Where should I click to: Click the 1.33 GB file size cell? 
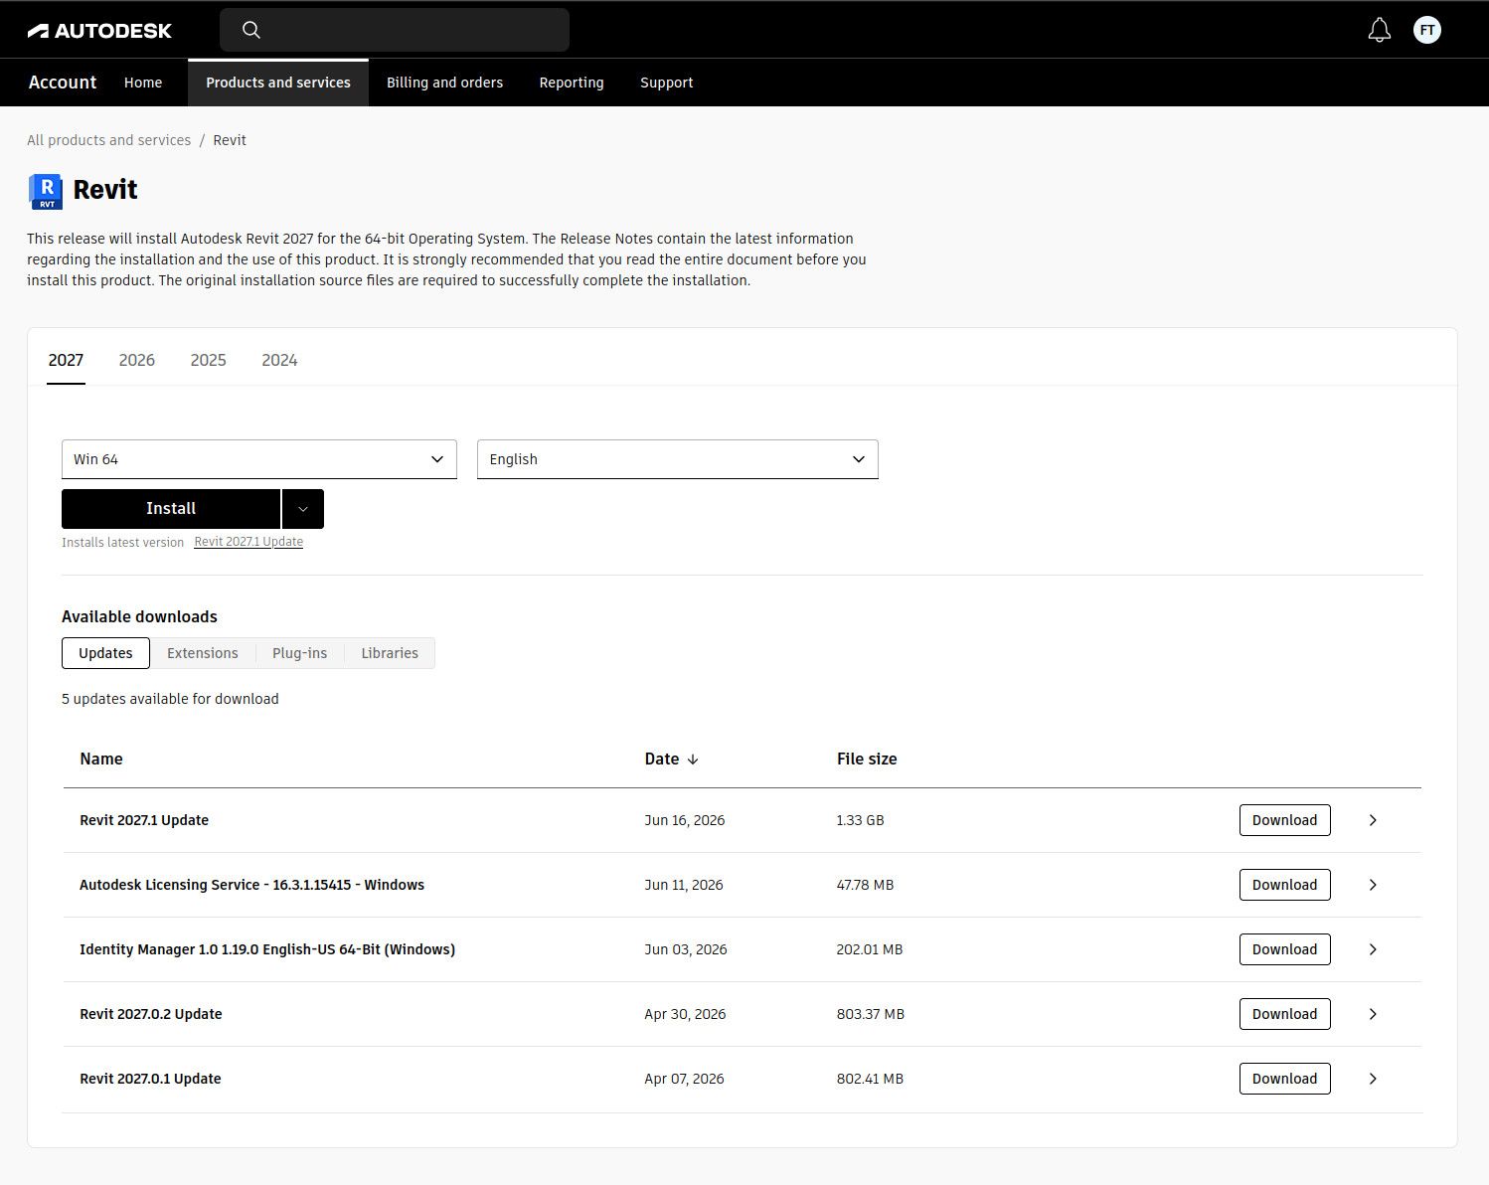tap(860, 820)
